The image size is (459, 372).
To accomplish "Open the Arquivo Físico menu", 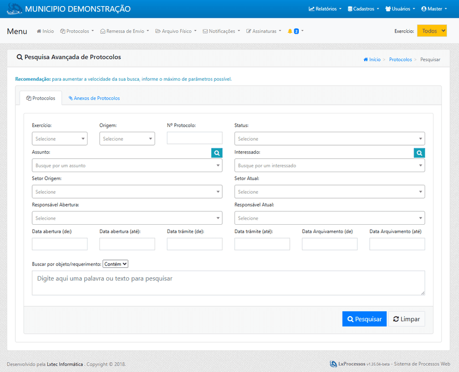I will (x=176, y=31).
